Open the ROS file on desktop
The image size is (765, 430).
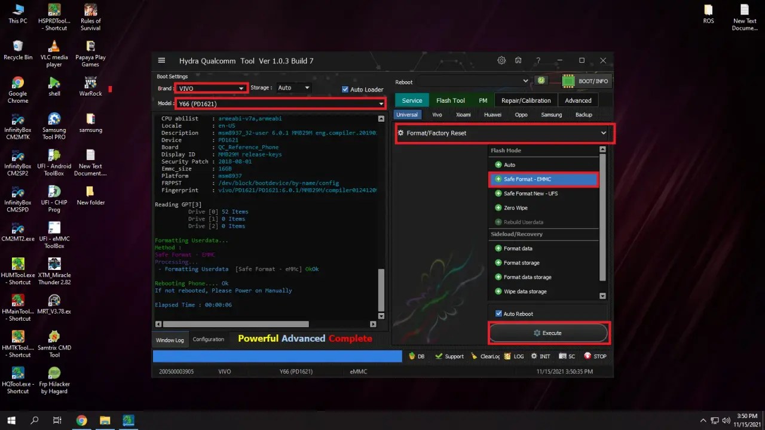[x=708, y=14]
